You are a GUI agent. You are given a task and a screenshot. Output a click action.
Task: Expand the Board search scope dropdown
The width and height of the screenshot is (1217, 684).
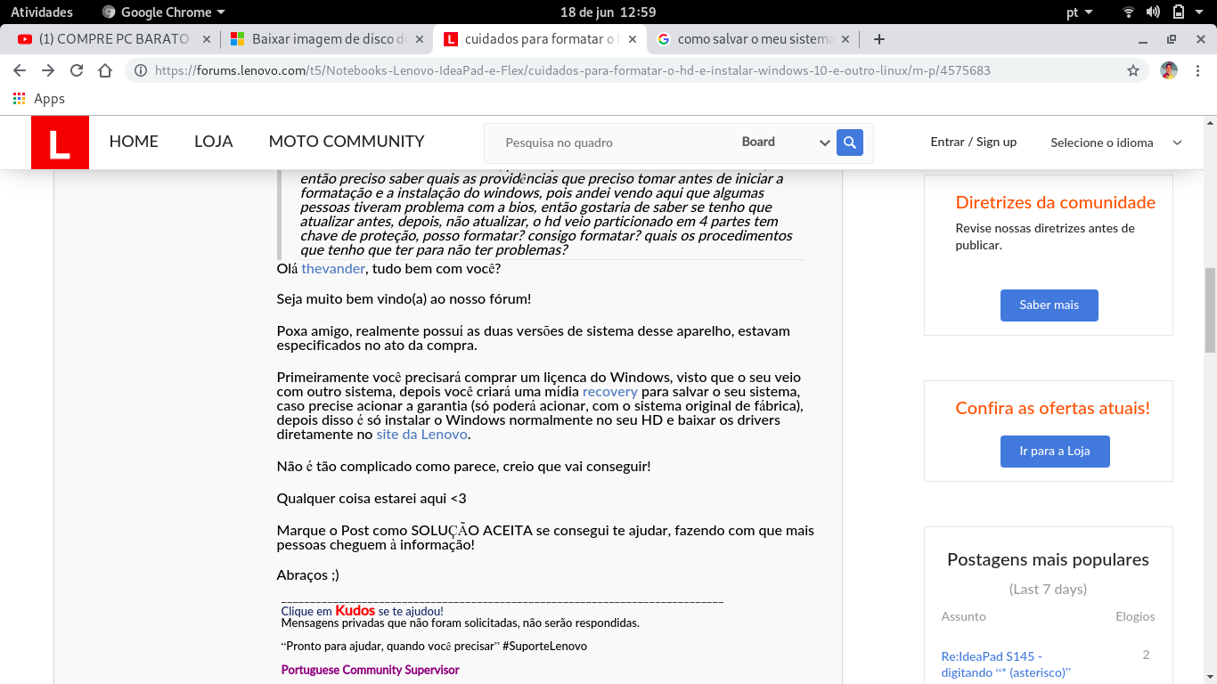coord(785,142)
